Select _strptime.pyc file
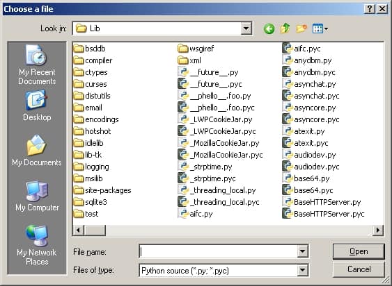Viewport: 392px width, 286px height. (207, 178)
